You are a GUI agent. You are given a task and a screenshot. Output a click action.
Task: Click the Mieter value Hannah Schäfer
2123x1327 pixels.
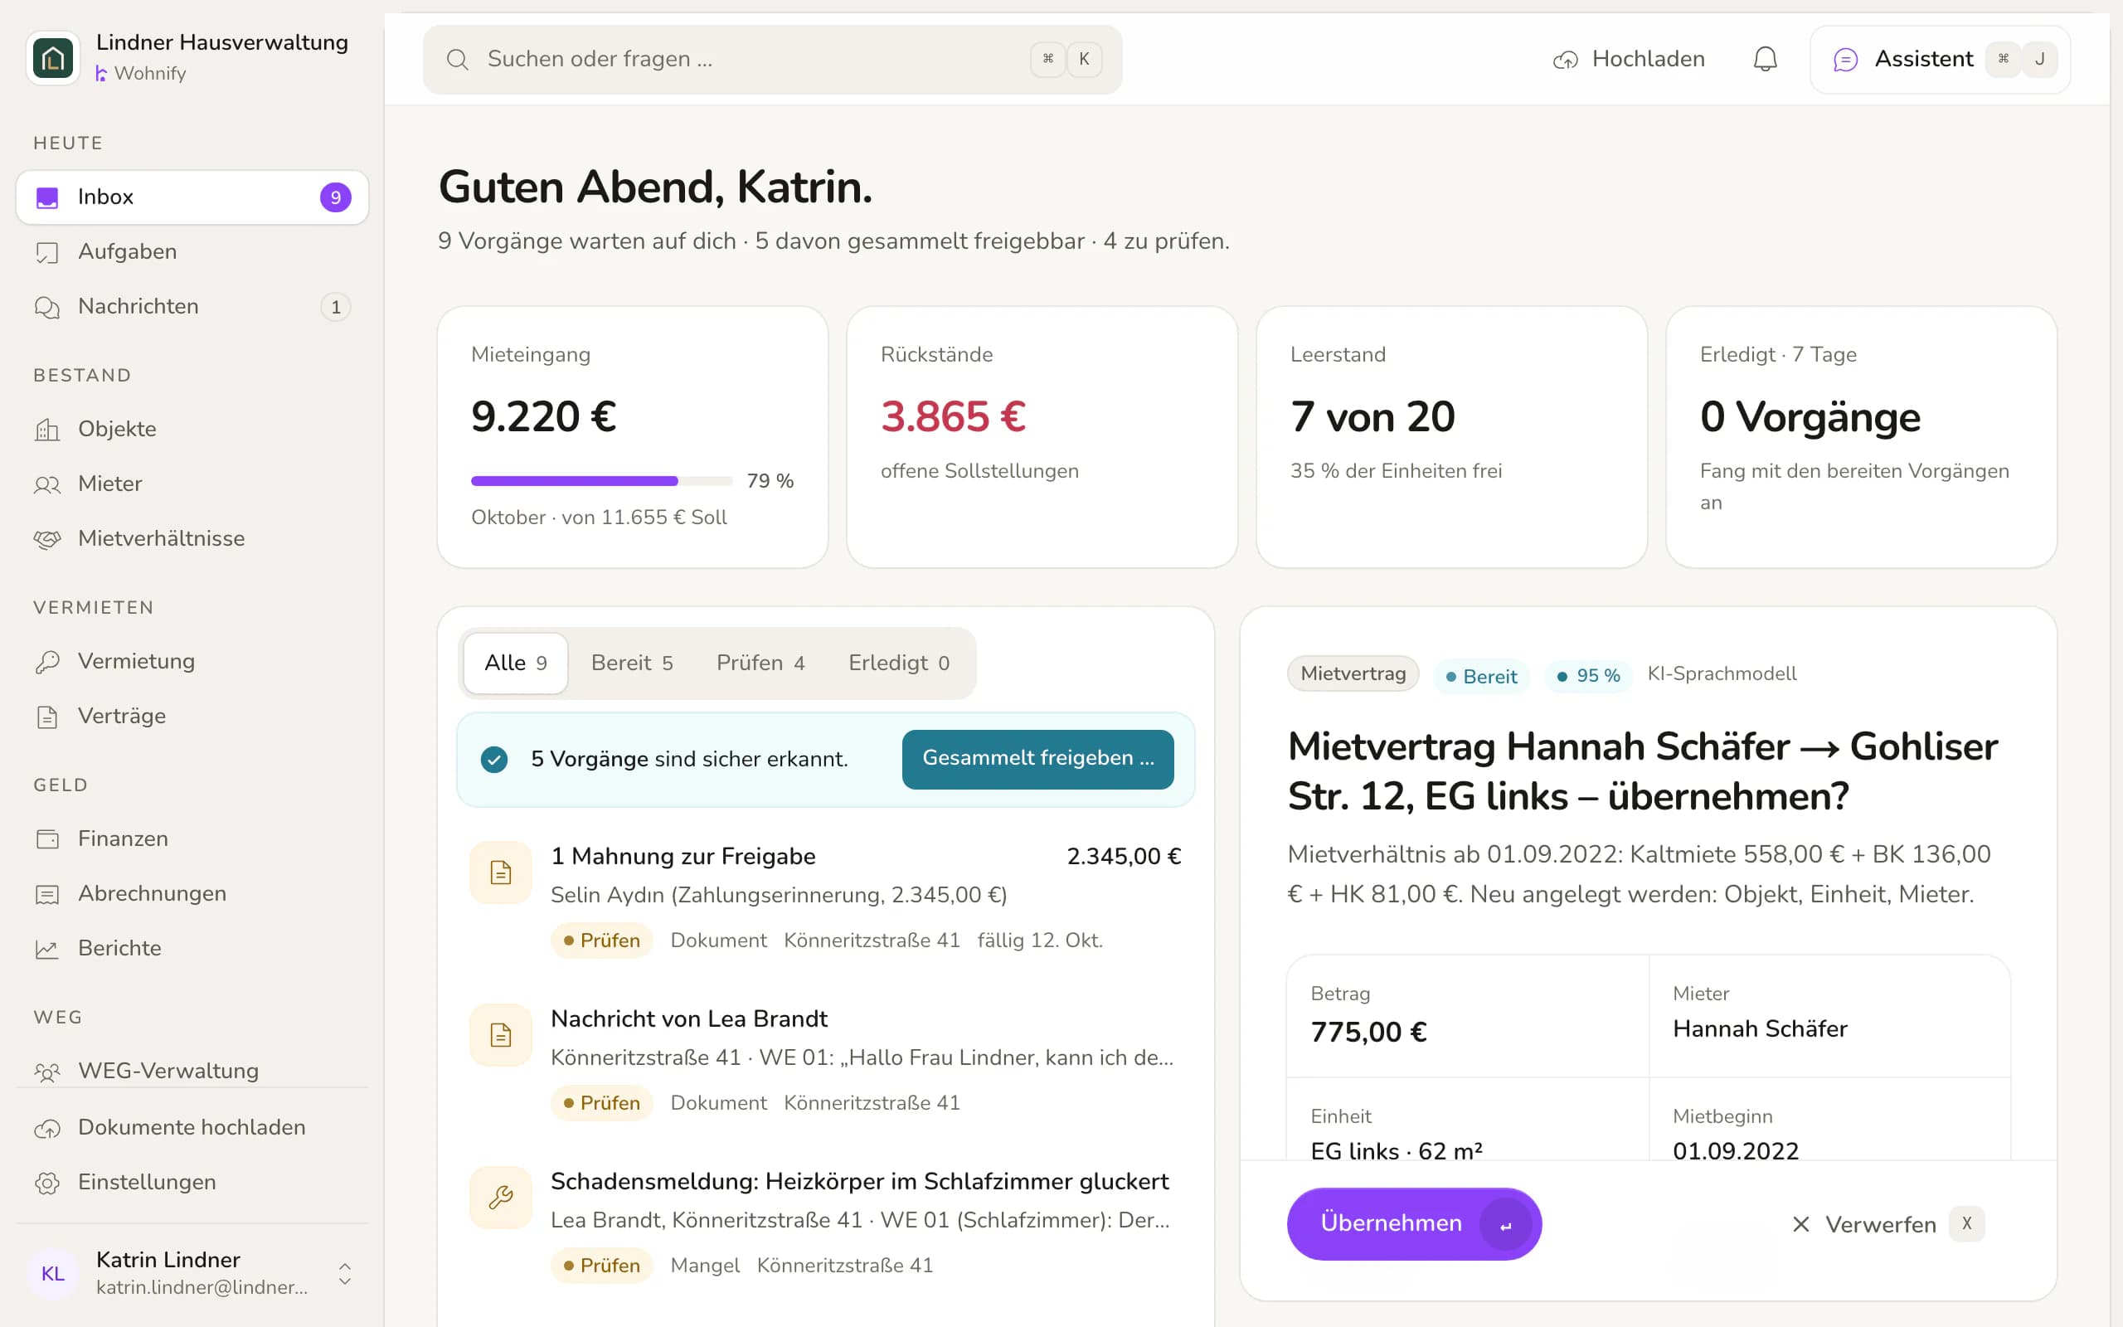(x=1760, y=1028)
